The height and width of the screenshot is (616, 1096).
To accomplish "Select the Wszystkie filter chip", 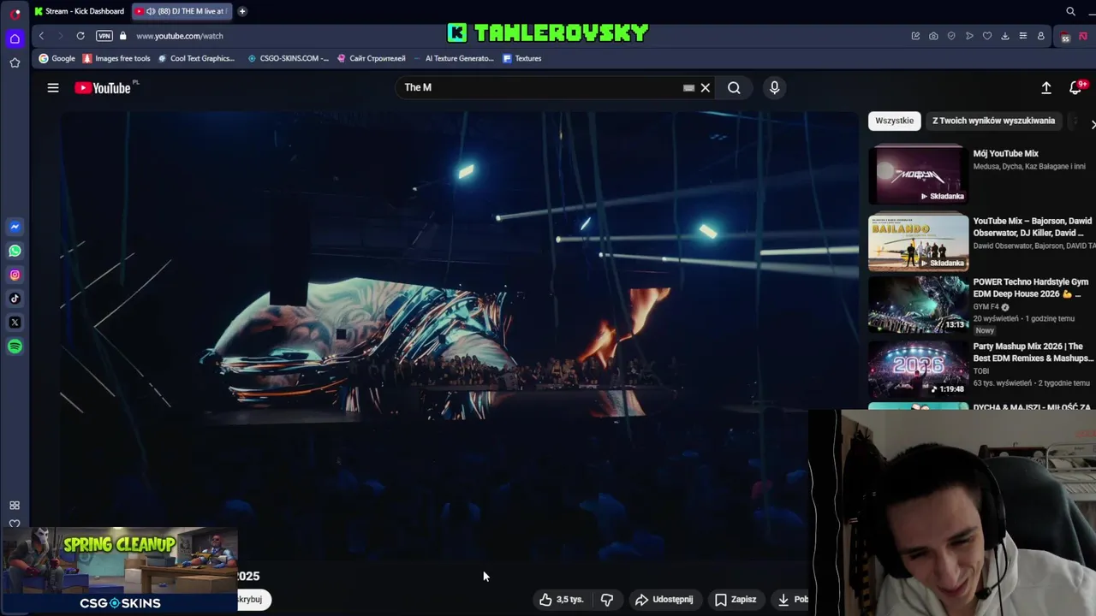I will (894, 121).
